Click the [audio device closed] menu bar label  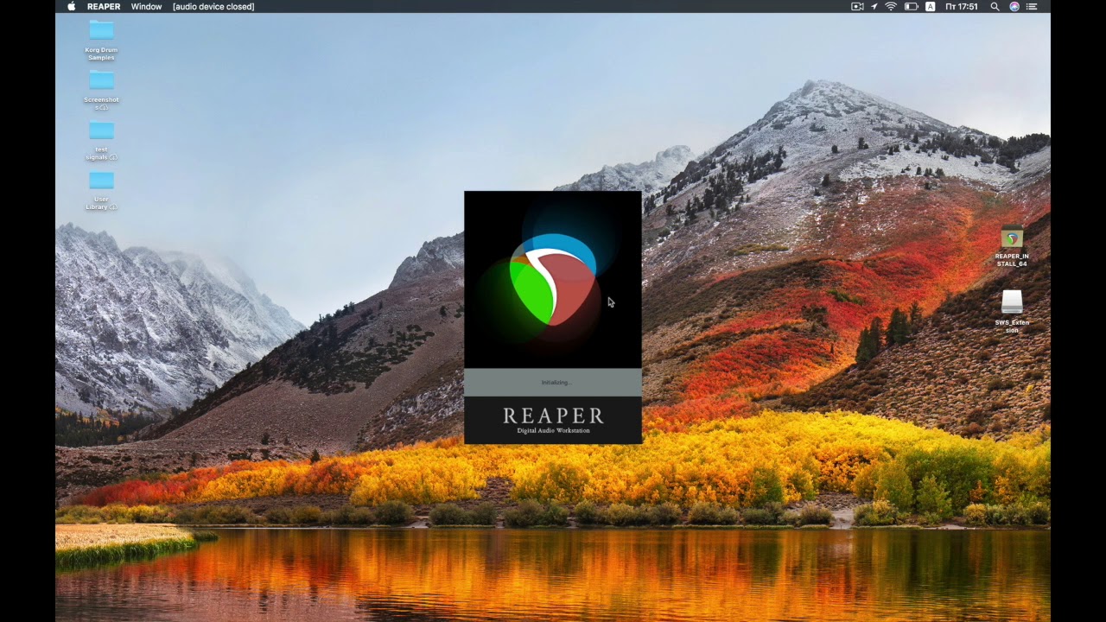click(213, 6)
